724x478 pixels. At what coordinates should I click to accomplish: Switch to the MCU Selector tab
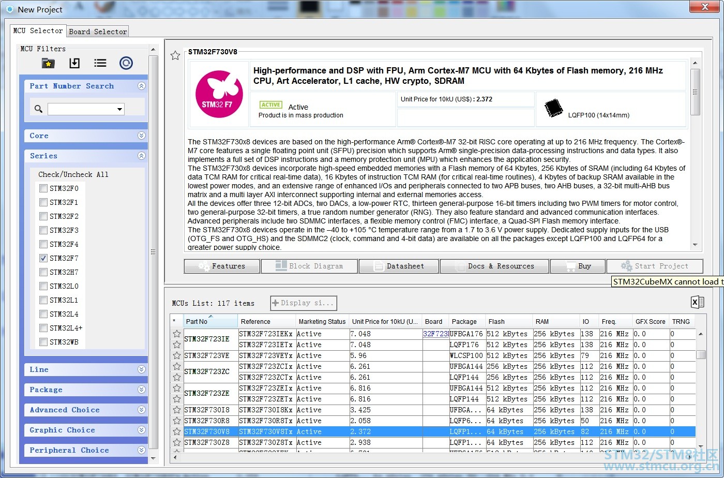[x=38, y=31]
